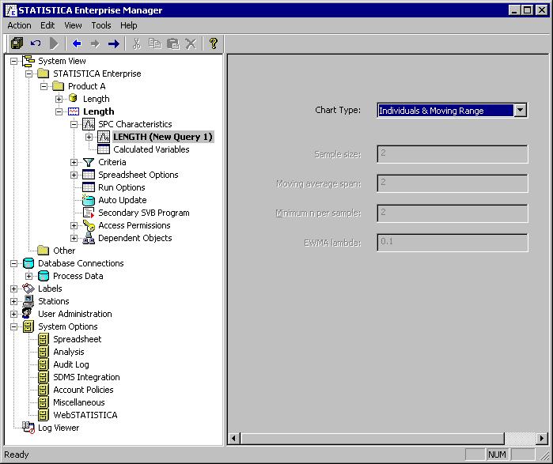Click the Moving average span field

coord(453,183)
